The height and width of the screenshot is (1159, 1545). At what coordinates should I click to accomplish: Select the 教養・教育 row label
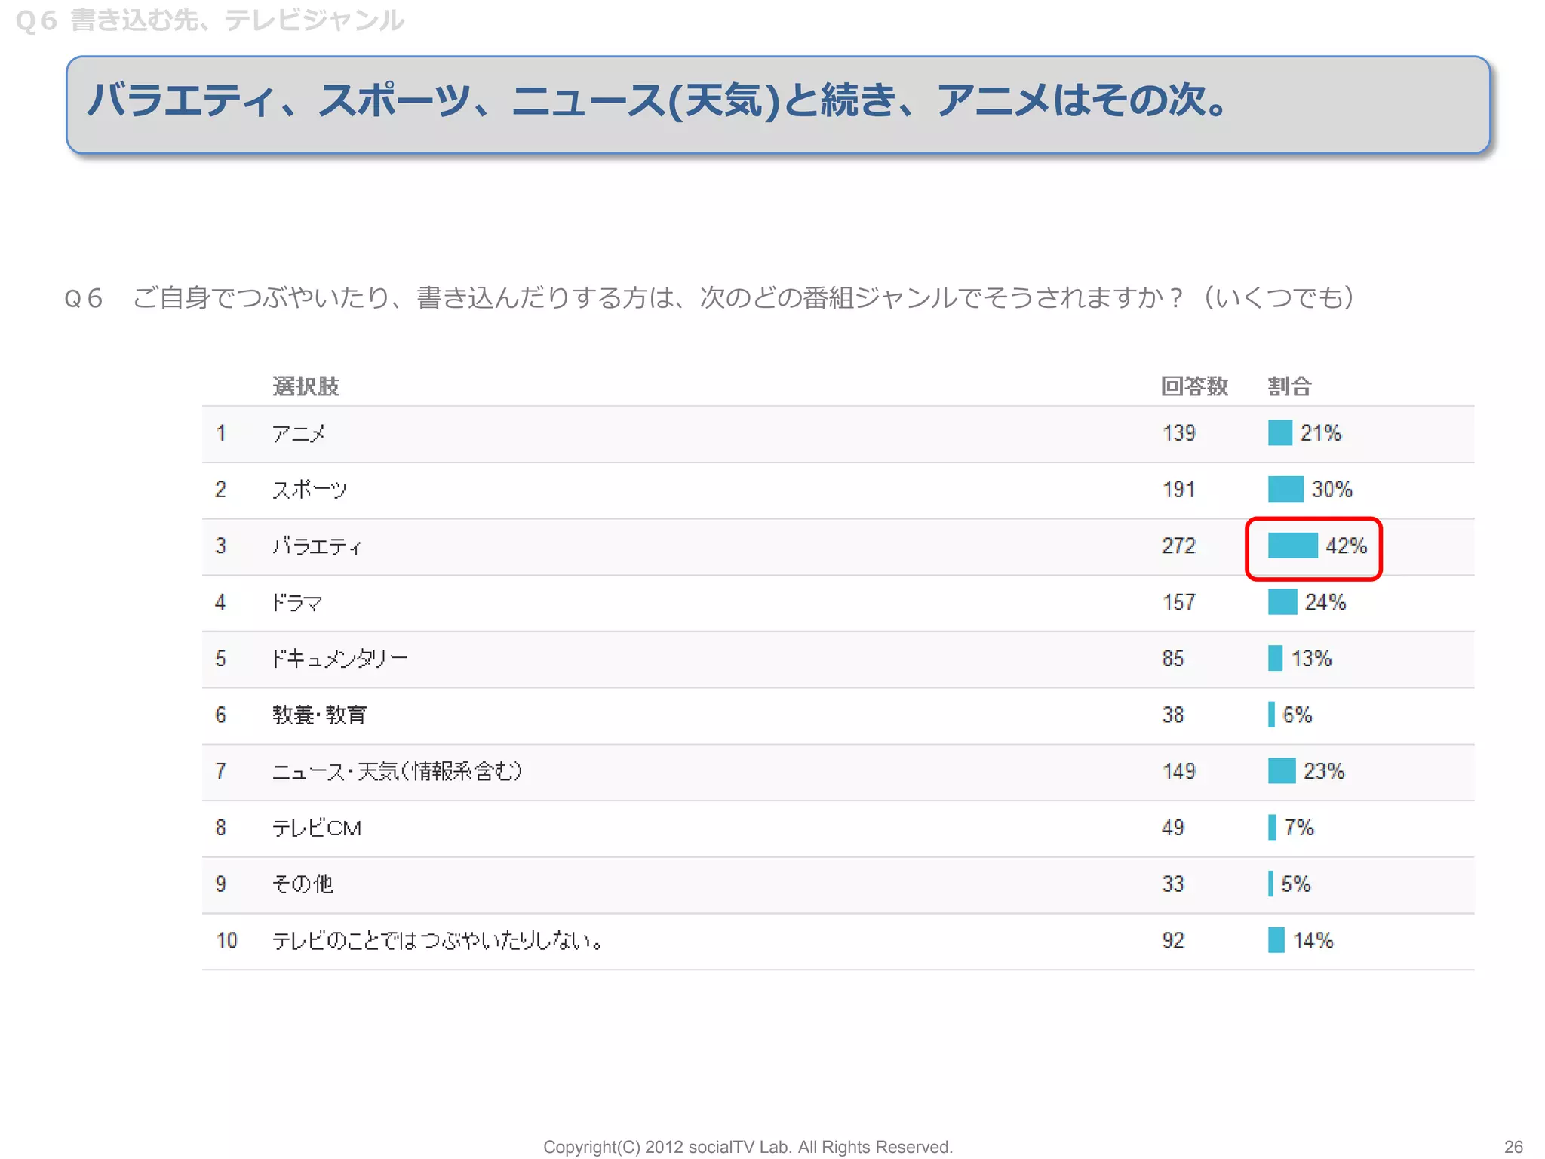[x=319, y=715]
